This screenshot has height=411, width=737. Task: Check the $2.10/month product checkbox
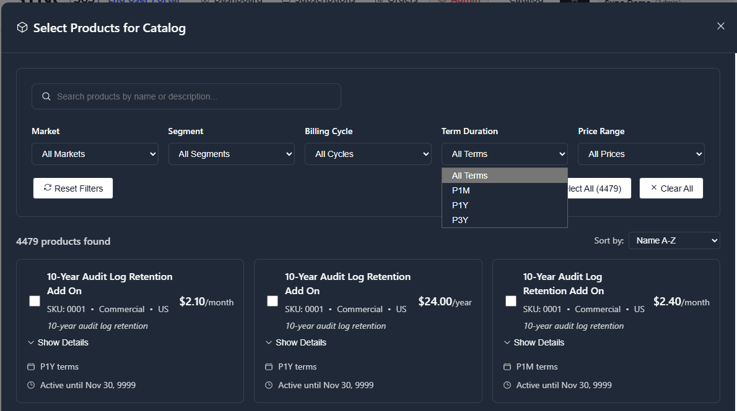click(35, 301)
